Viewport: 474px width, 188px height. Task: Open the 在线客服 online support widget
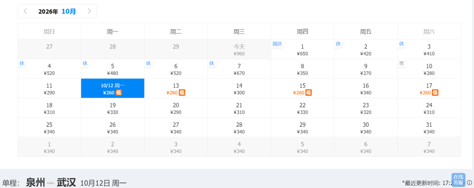458,180
